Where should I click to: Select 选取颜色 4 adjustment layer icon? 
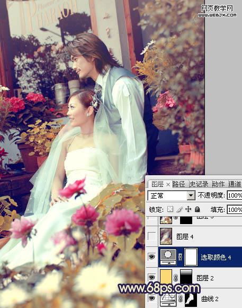coord(168,257)
